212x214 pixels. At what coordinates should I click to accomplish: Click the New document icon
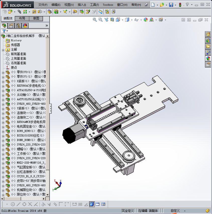[x=153, y=5]
